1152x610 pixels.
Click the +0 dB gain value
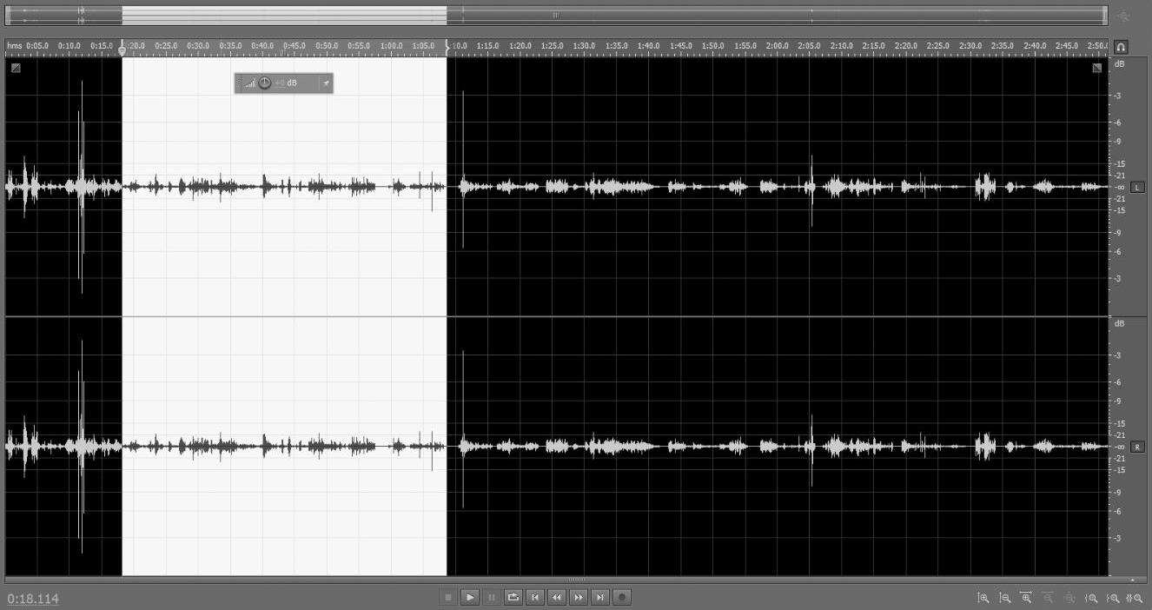(x=286, y=83)
